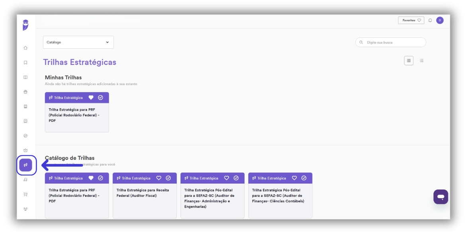Image resolution: width=466 pixels, height=232 pixels.
Task: Toggle checkmark on SEFAZ-SC Ciências Contábeis card
Action: tap(304, 178)
